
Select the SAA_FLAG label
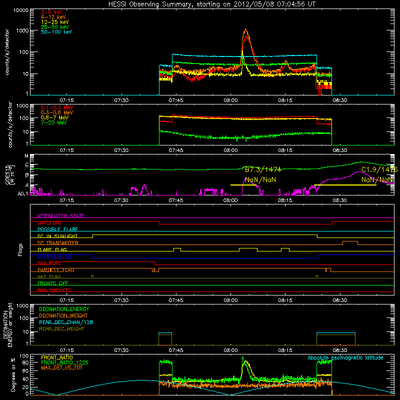tap(49, 263)
